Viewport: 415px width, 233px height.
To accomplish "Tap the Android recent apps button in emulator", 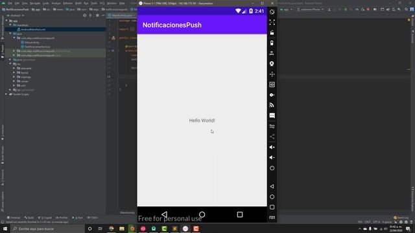I will [240, 214].
